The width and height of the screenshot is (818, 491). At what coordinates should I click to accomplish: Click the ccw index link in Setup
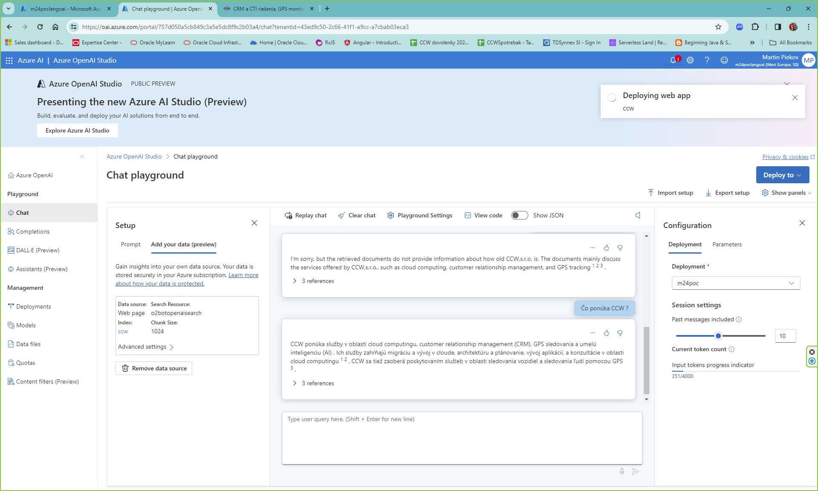pos(123,331)
